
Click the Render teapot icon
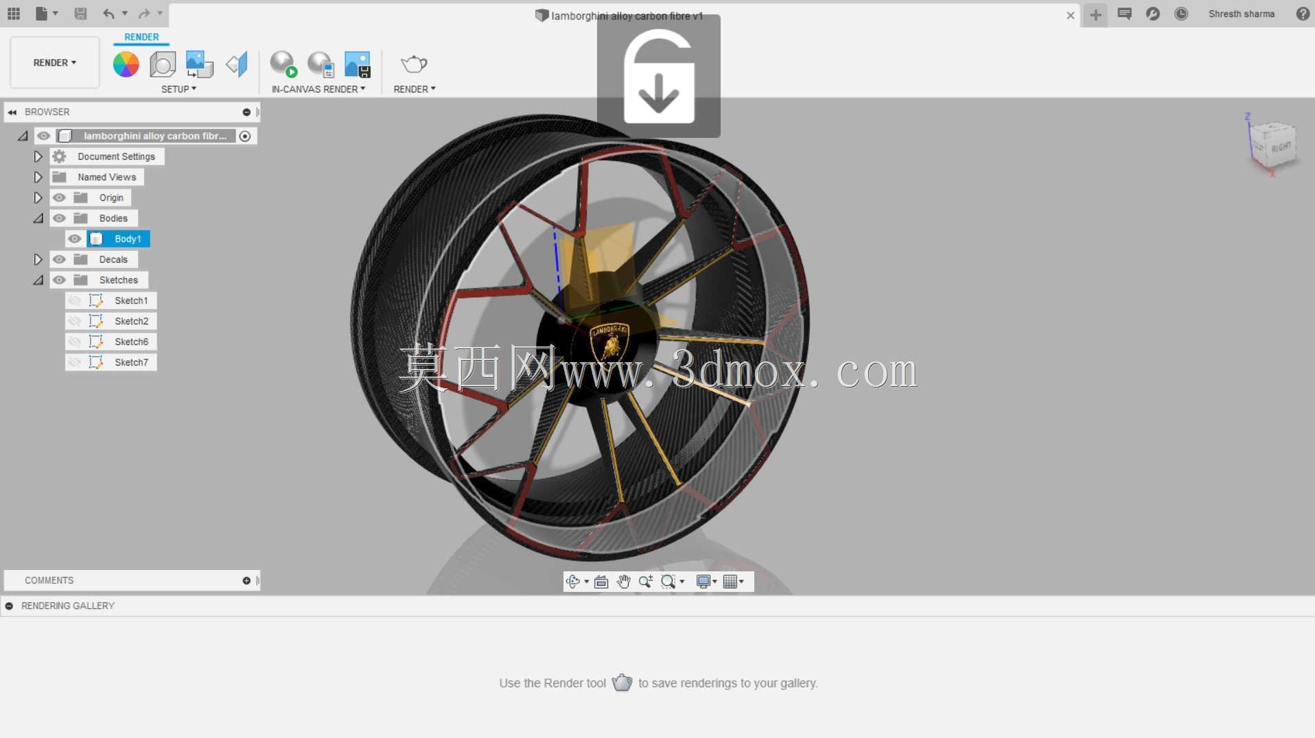[414, 64]
